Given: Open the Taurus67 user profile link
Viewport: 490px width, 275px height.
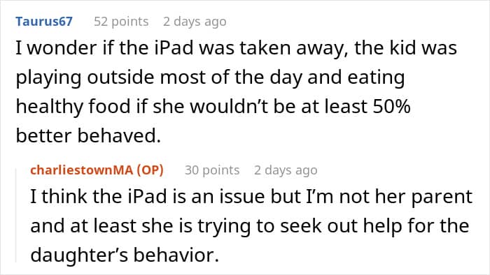Looking at the screenshot, I should point(44,22).
